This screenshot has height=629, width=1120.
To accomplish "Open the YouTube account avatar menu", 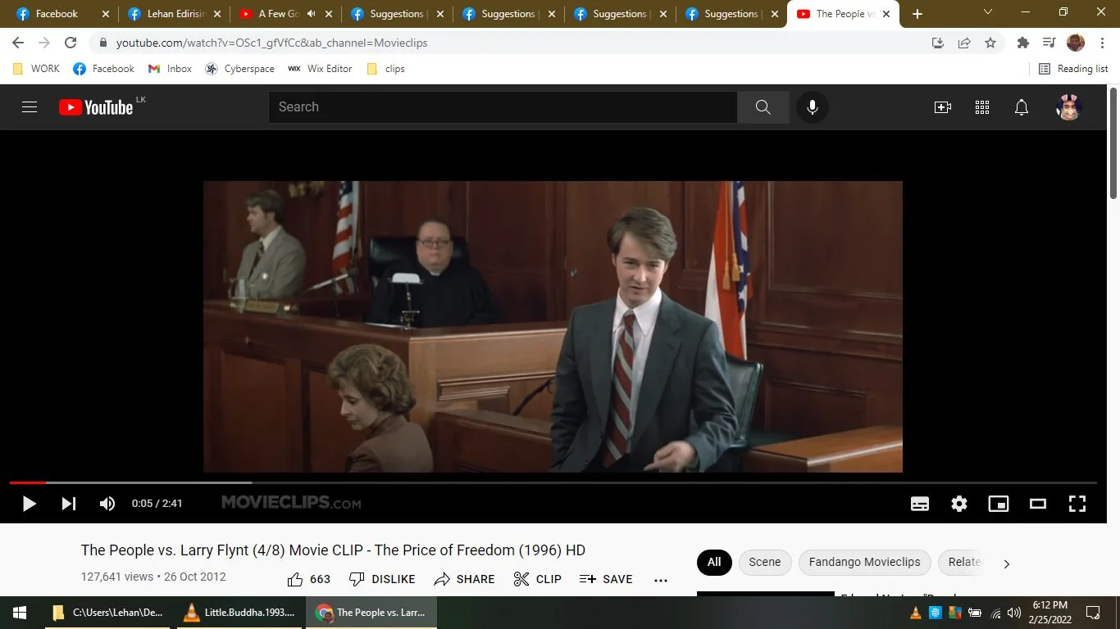I will coord(1068,107).
